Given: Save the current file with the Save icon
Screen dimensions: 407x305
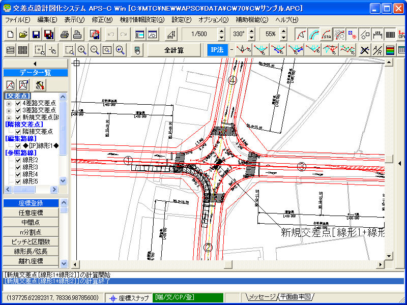Looking at the screenshot, I should [x=36, y=34].
